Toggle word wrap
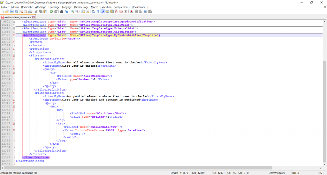This screenshot has height=175, width=327. tap(94, 11)
